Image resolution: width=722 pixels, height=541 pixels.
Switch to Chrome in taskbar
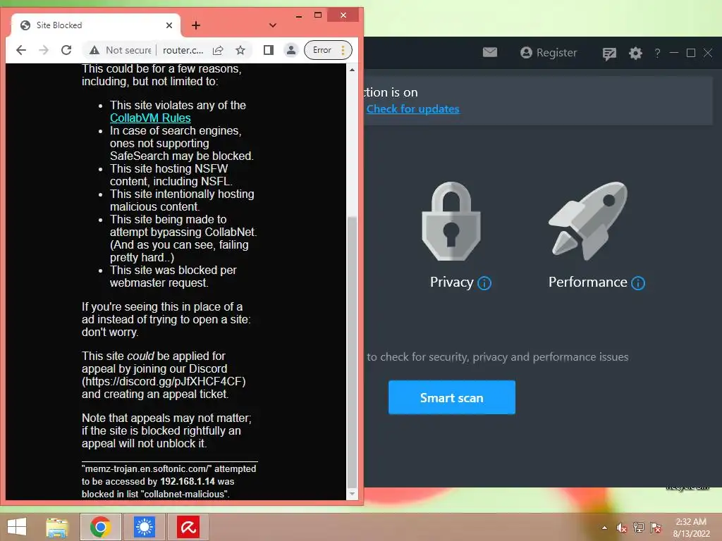(x=101, y=527)
